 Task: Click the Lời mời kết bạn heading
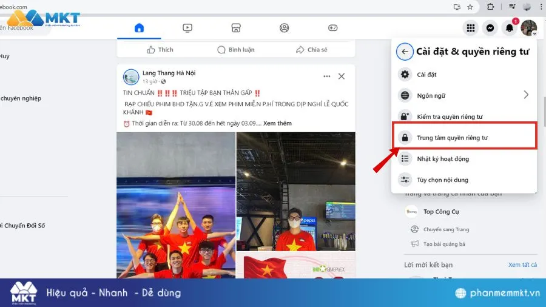tap(428, 265)
